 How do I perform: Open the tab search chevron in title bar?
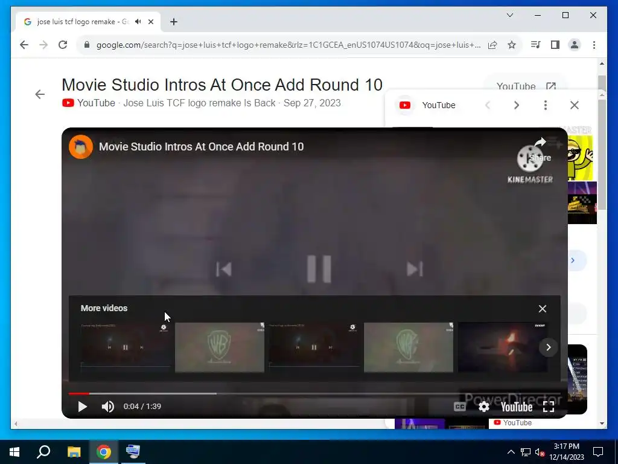(x=509, y=15)
